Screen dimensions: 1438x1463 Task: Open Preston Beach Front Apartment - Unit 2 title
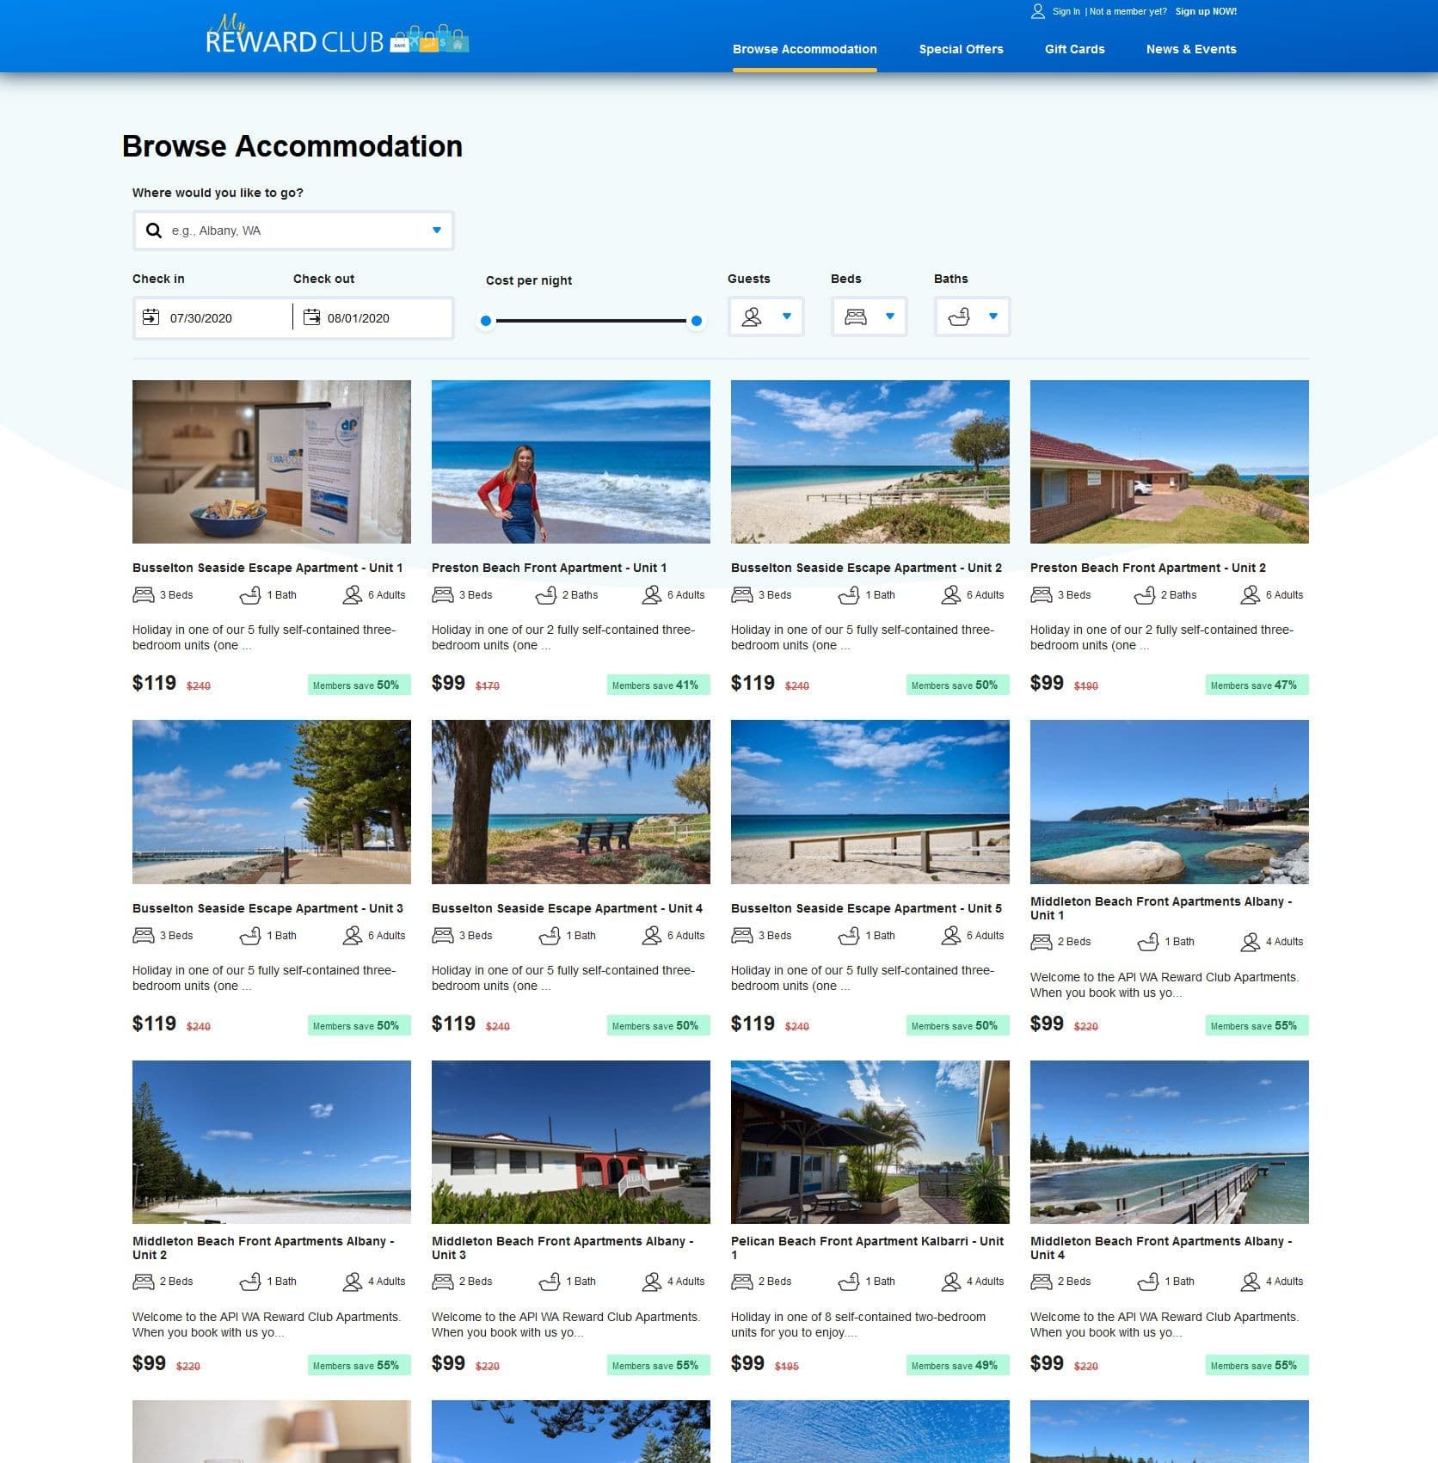(x=1148, y=568)
